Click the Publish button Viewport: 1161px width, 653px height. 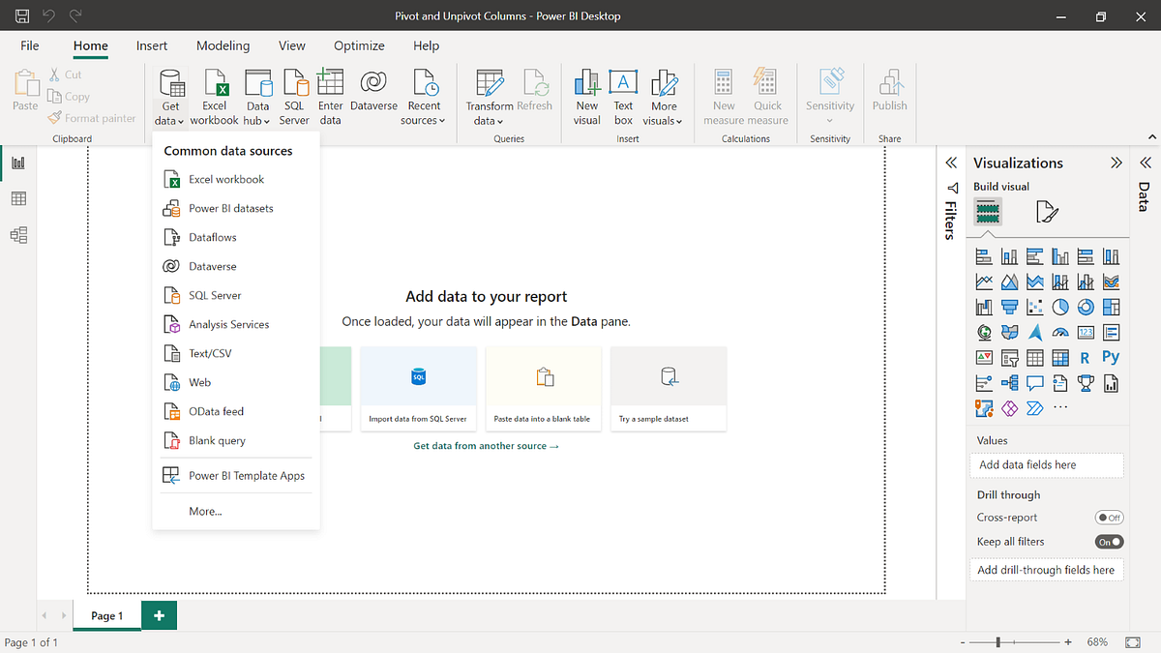889,94
